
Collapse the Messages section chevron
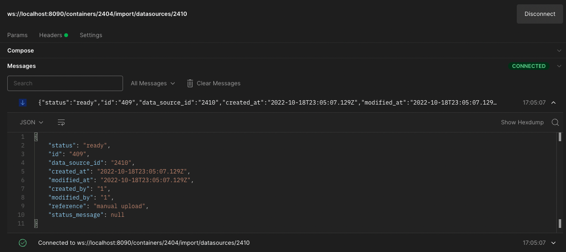pyautogui.click(x=559, y=66)
